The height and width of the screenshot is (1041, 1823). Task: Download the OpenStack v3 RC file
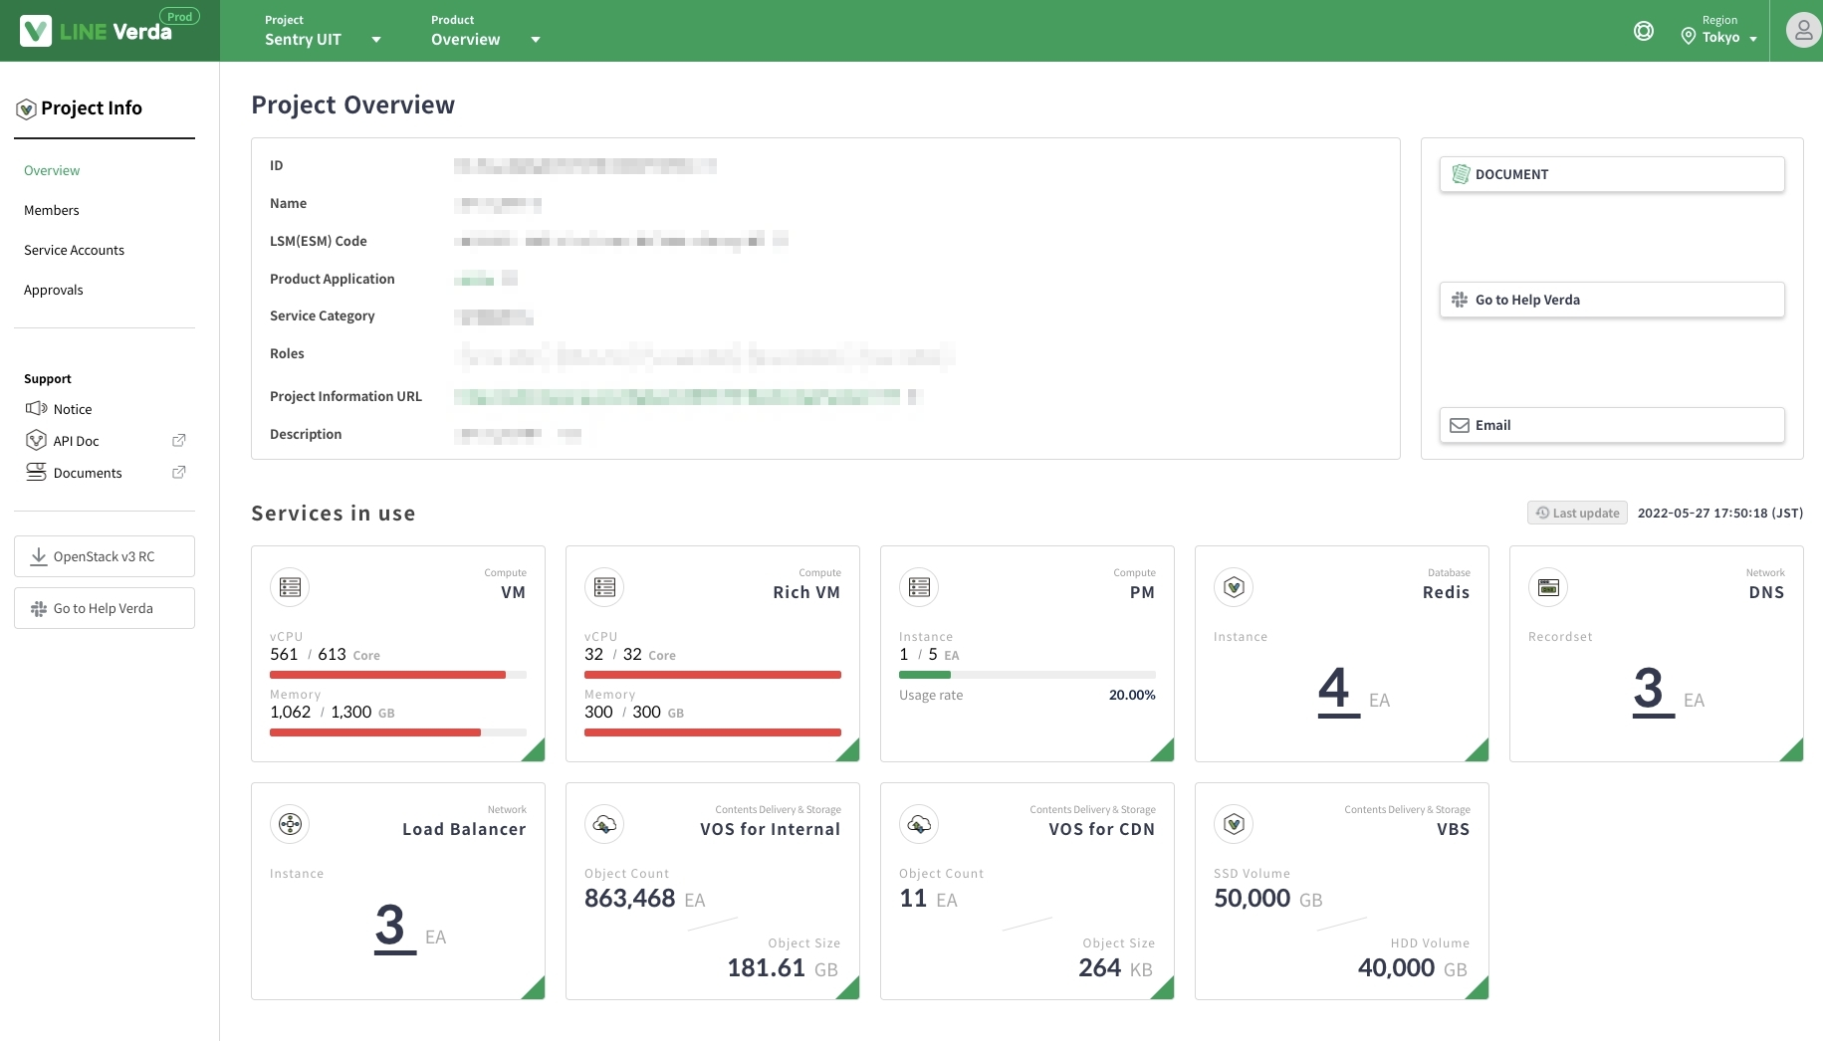(105, 556)
